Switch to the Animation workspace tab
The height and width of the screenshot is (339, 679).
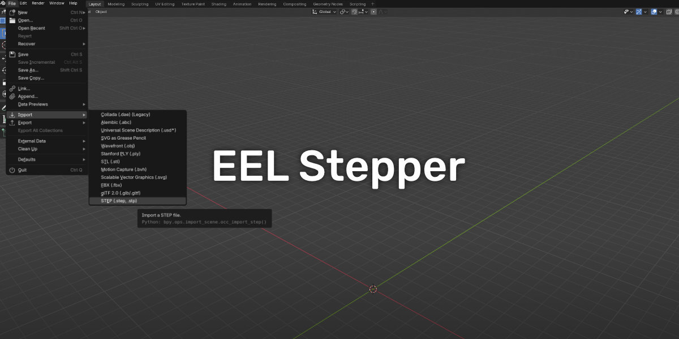(x=242, y=4)
